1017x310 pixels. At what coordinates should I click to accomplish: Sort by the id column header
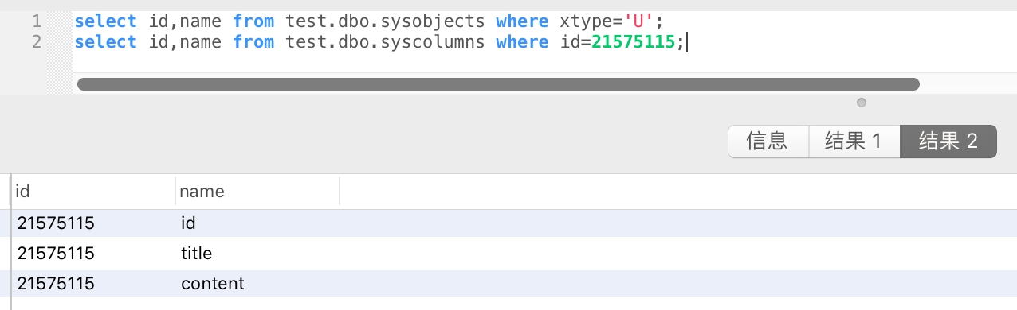coord(92,192)
